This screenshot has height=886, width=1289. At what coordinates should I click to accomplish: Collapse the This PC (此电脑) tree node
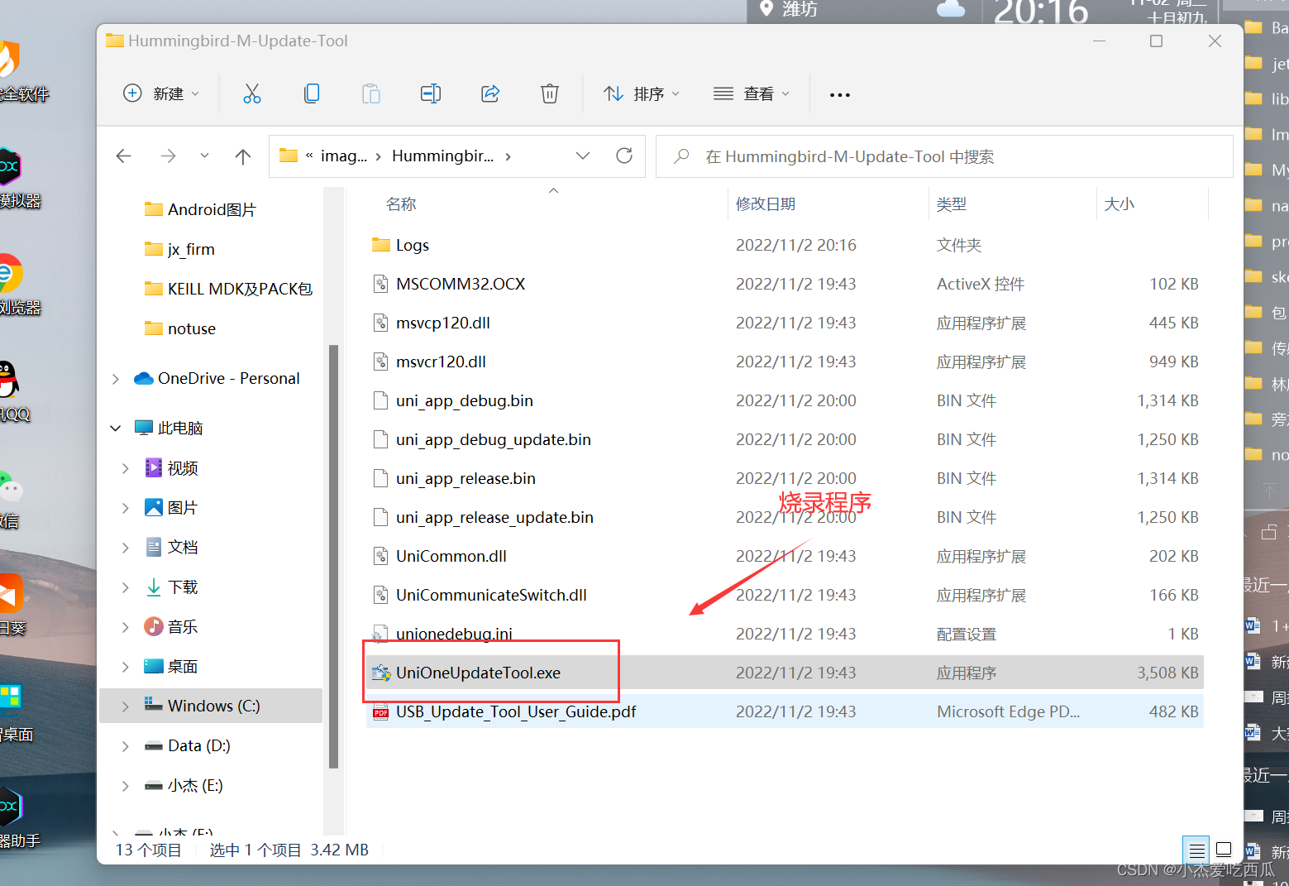pyautogui.click(x=116, y=429)
